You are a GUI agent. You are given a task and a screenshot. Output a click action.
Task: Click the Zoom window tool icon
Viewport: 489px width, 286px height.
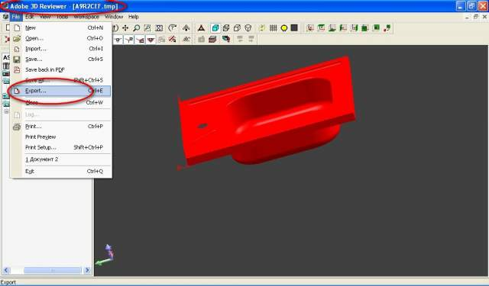tap(147, 28)
